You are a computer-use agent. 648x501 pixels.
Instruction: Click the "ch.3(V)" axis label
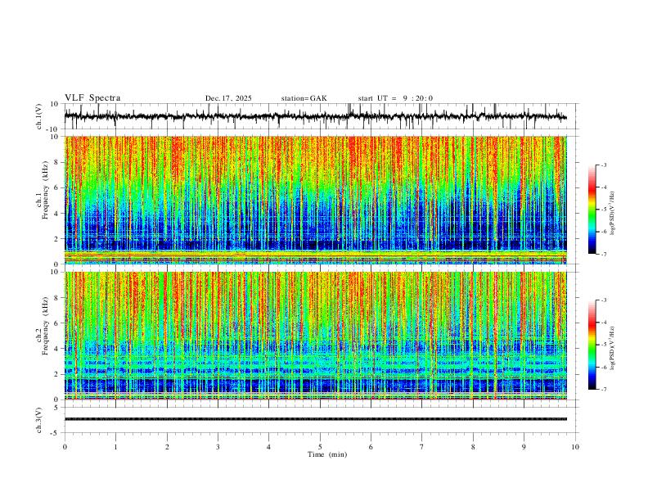coord(39,420)
